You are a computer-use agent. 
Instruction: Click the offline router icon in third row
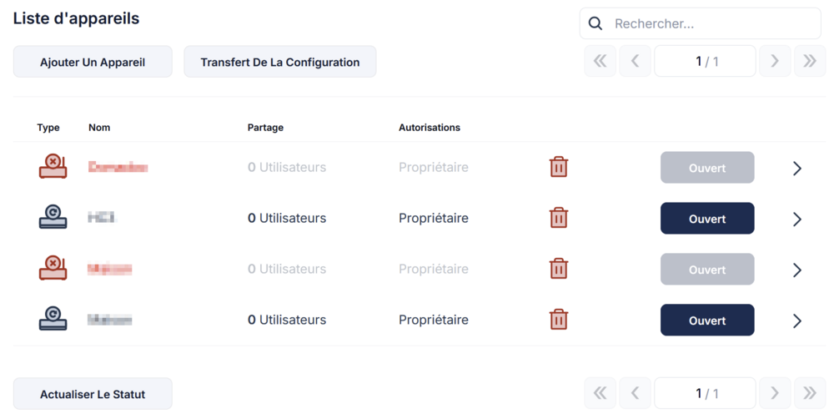(53, 268)
